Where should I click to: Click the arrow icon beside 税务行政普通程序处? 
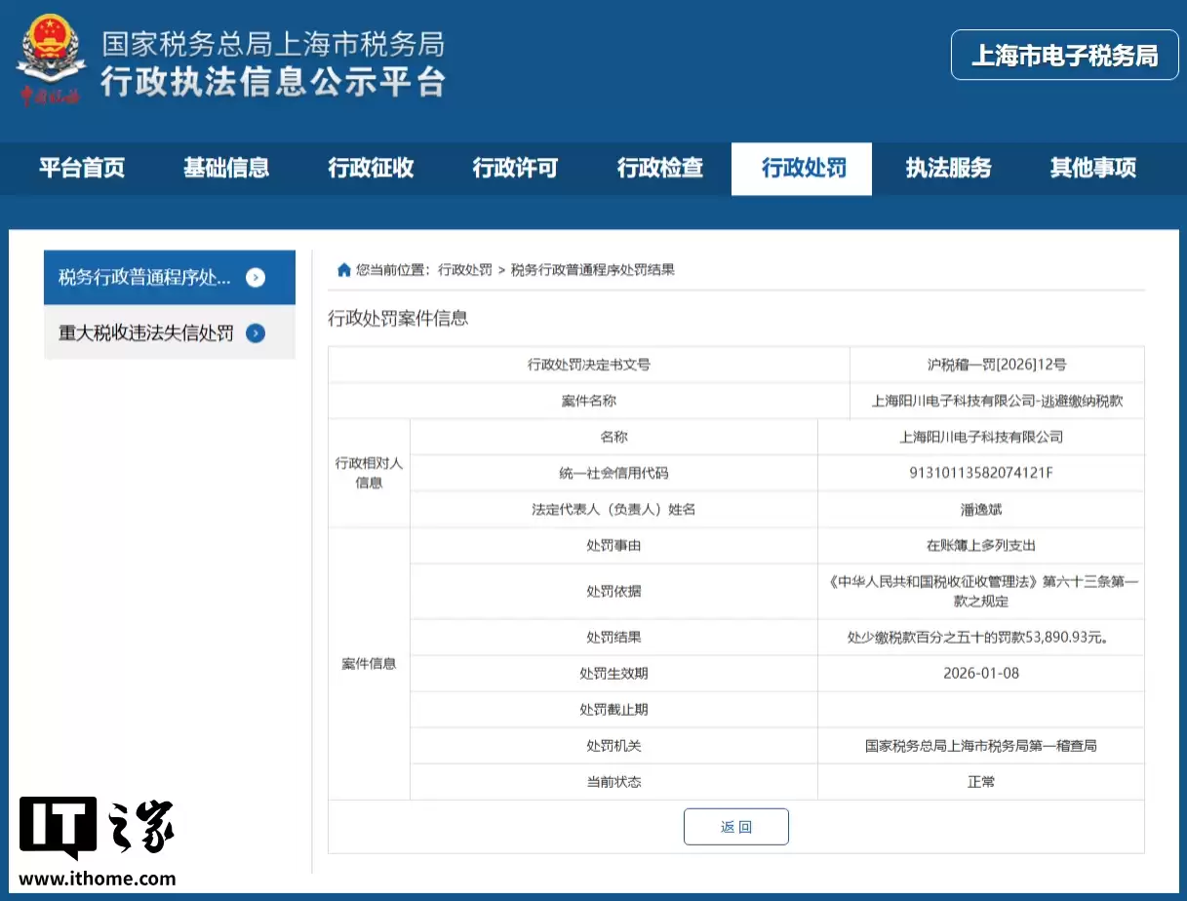256,277
